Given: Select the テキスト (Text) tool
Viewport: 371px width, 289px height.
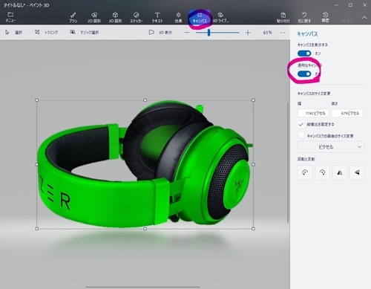Looking at the screenshot, I should coord(157,18).
